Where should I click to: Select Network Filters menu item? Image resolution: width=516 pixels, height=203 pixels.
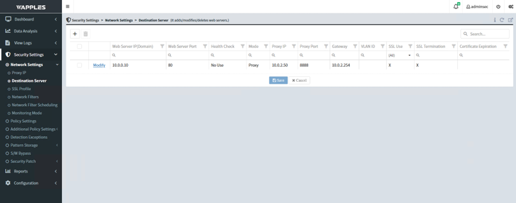pos(25,97)
